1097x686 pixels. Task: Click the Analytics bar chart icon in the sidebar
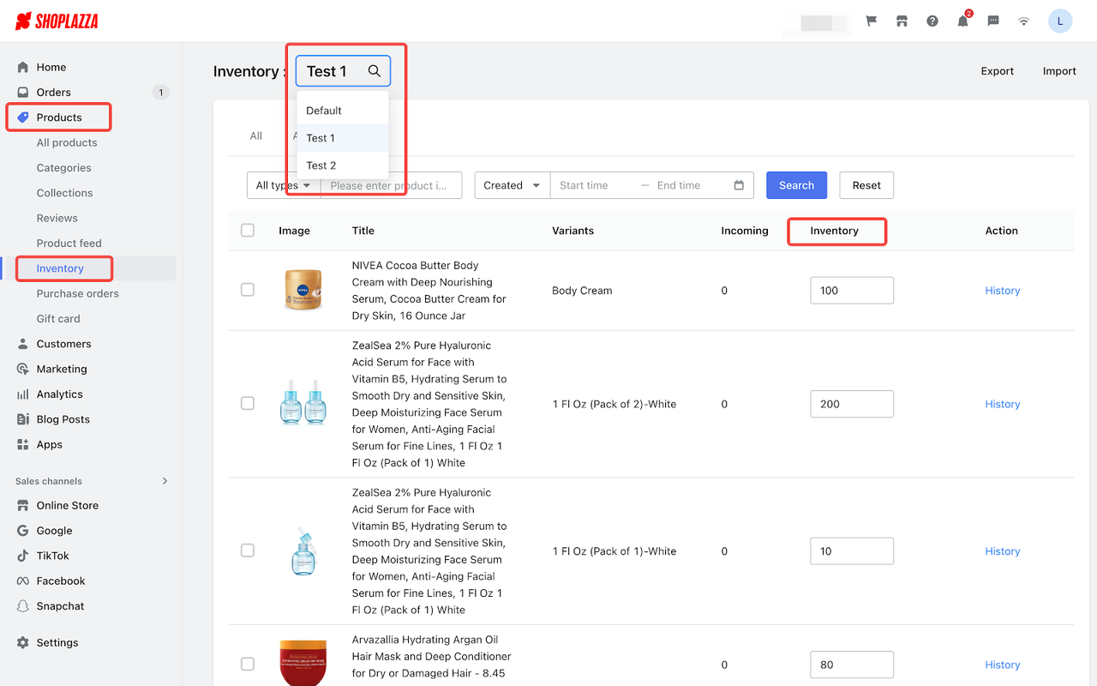[23, 394]
